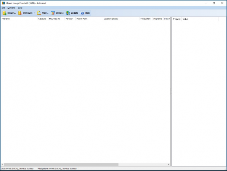Click the Mount image toolbar icon
Screen dimensions: 227x171
pos(4,13)
